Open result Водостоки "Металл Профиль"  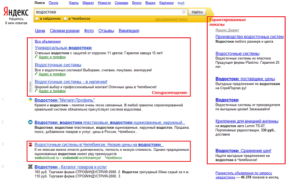point(65,100)
